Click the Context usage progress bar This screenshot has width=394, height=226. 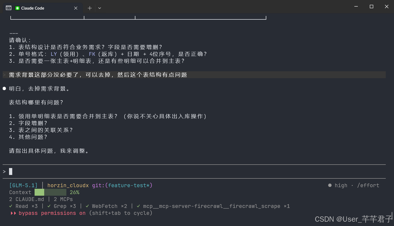(50, 192)
